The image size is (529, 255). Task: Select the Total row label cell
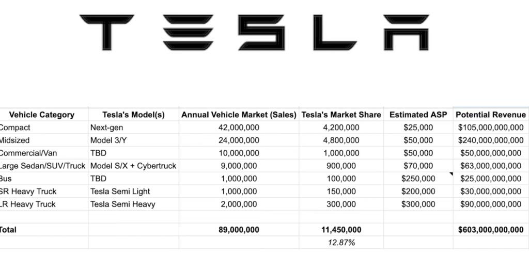point(9,230)
